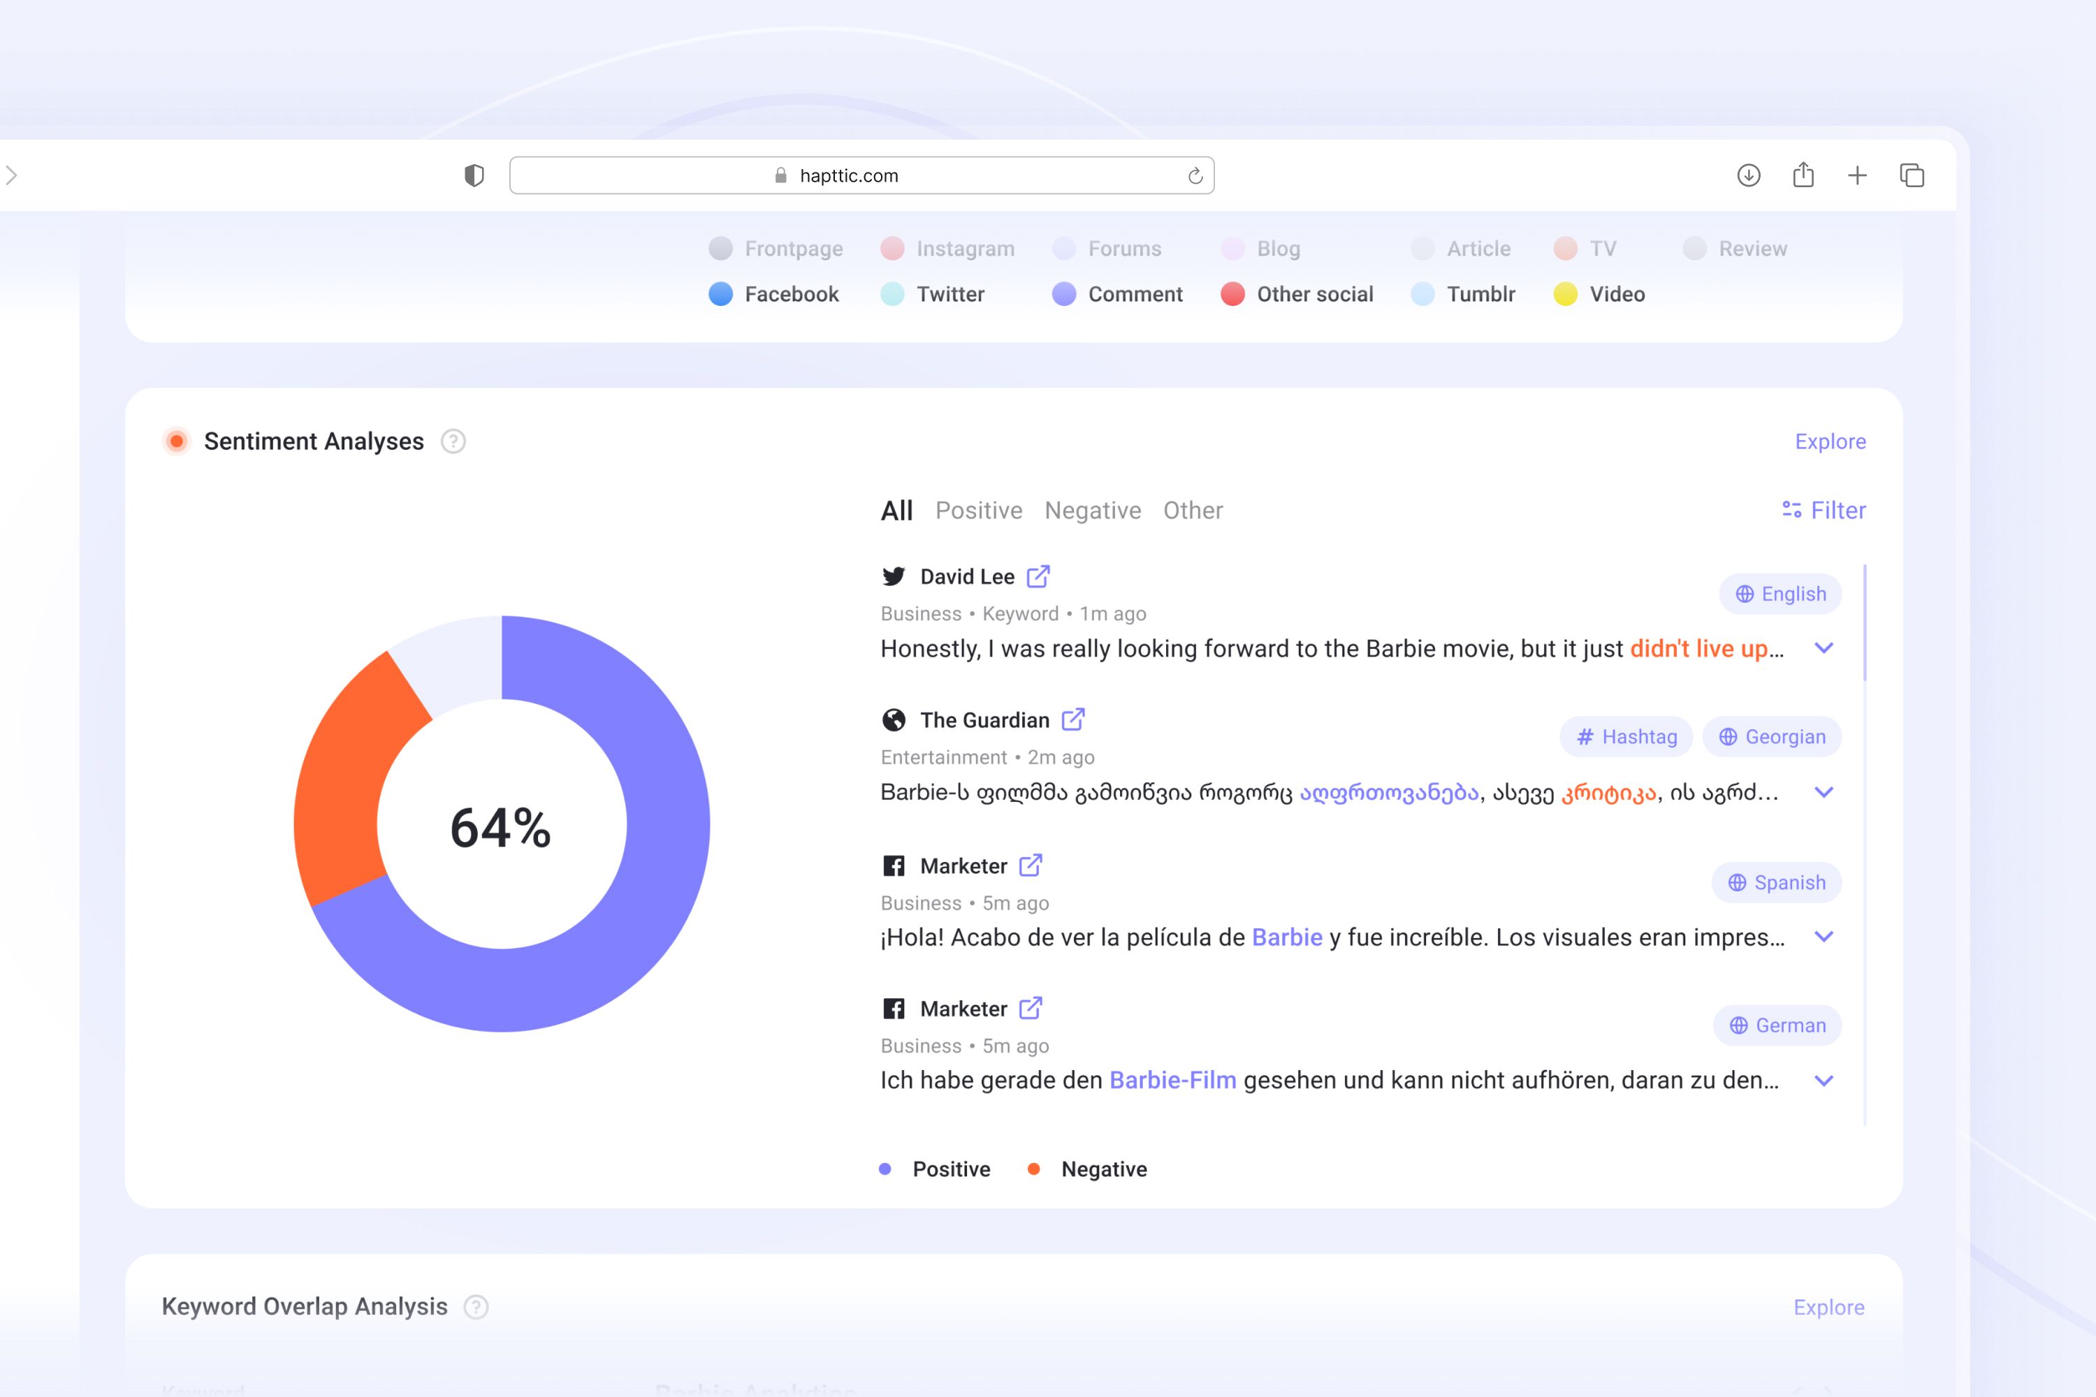Toggle TV source in legend

[1585, 249]
